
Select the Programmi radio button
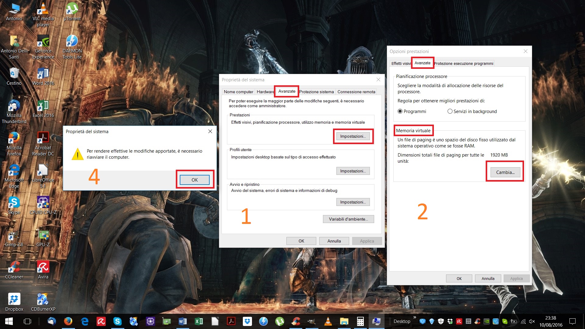[400, 111]
